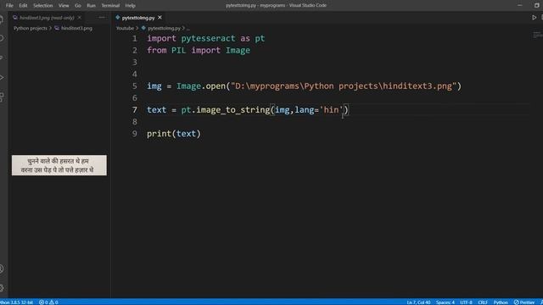
Task: Click the file path string hinditext3.png
Action: pyautogui.click(x=343, y=86)
